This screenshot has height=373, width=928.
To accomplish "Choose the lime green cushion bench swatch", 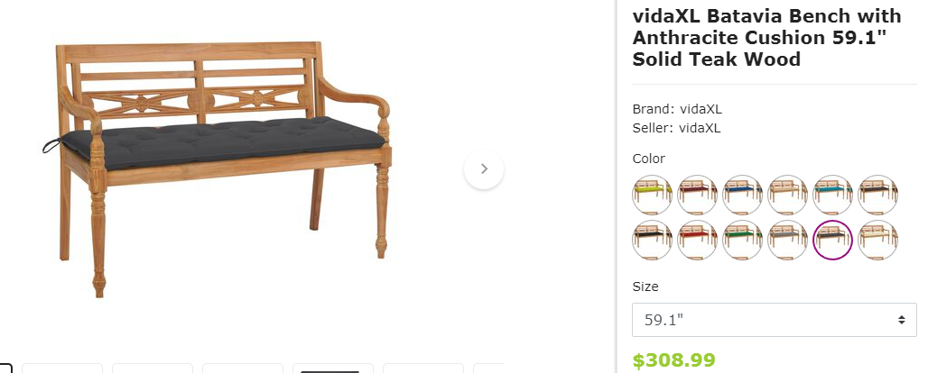I will 652,195.
